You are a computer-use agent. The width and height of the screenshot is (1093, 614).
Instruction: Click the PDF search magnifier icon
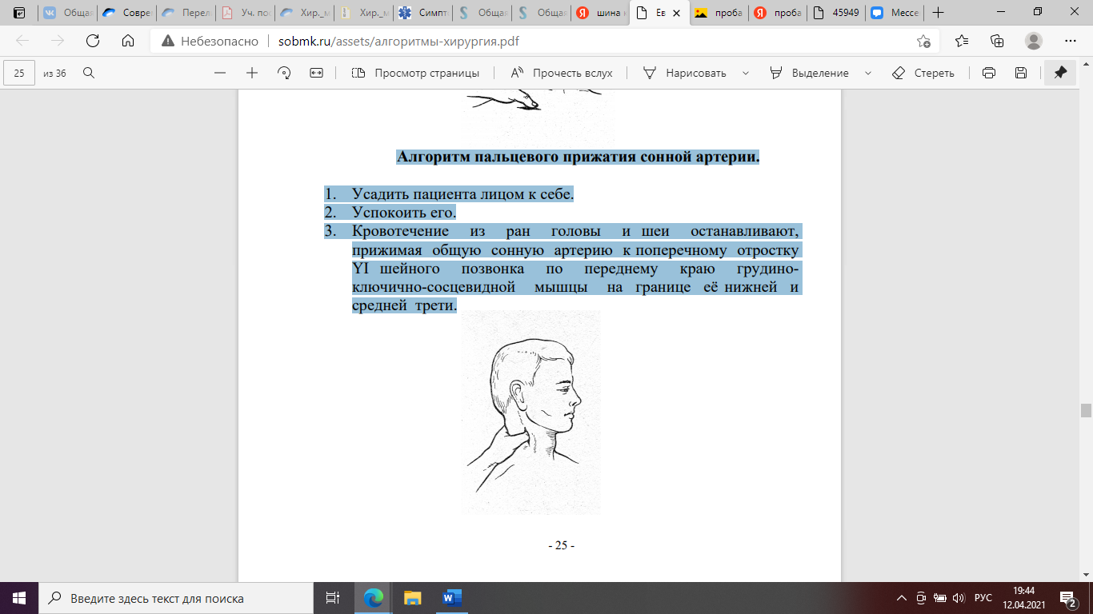click(x=89, y=73)
